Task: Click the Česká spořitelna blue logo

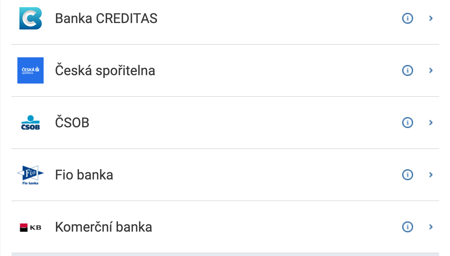Action: [30, 70]
